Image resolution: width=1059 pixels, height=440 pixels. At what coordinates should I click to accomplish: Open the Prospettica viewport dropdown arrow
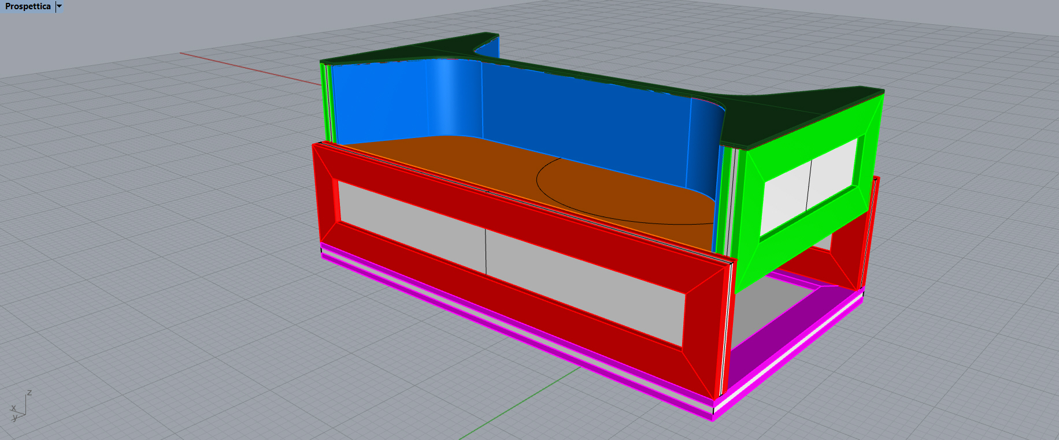tap(59, 6)
